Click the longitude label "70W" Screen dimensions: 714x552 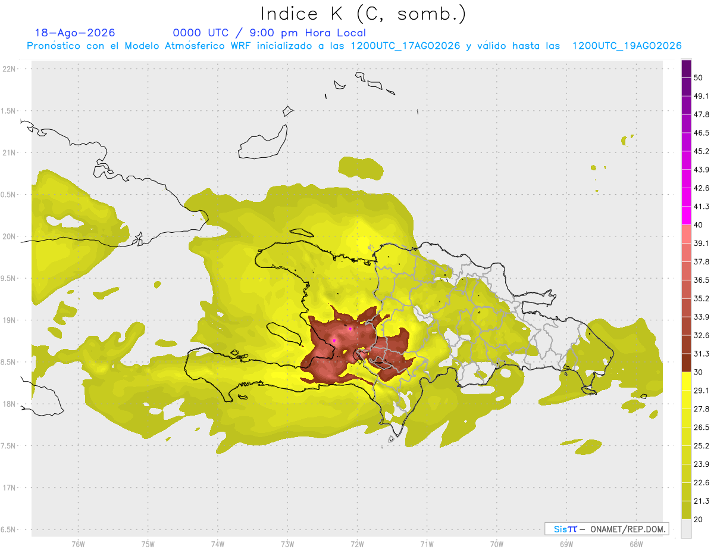point(496,544)
